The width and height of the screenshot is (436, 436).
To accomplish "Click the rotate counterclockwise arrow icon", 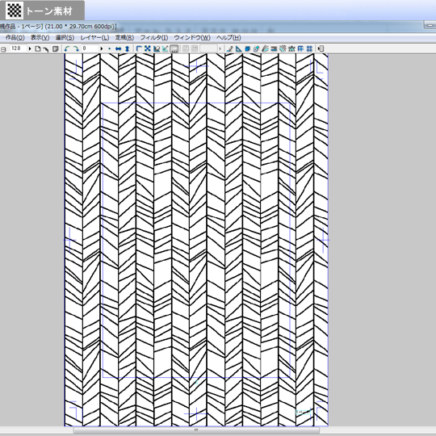I will 67,48.
